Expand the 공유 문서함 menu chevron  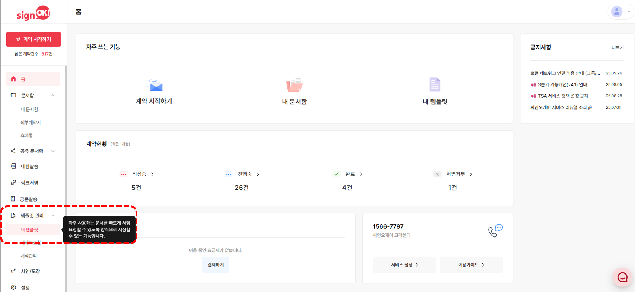pos(53,151)
